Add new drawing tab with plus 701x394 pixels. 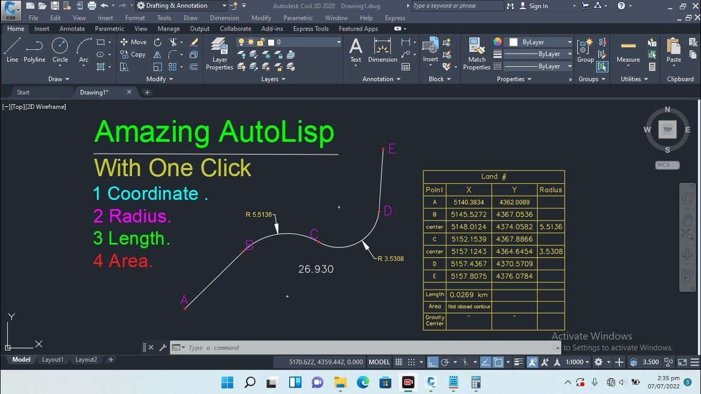147,92
